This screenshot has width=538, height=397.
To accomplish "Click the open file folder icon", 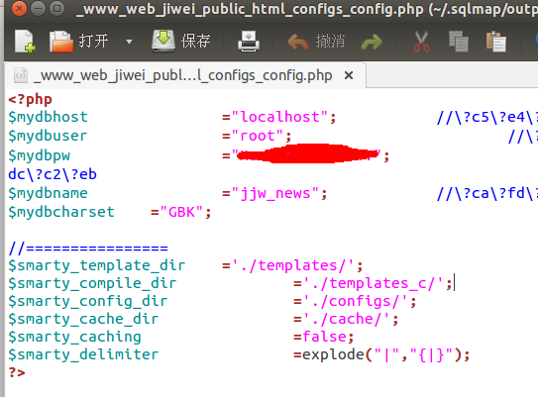I will pyautogui.click(x=61, y=42).
